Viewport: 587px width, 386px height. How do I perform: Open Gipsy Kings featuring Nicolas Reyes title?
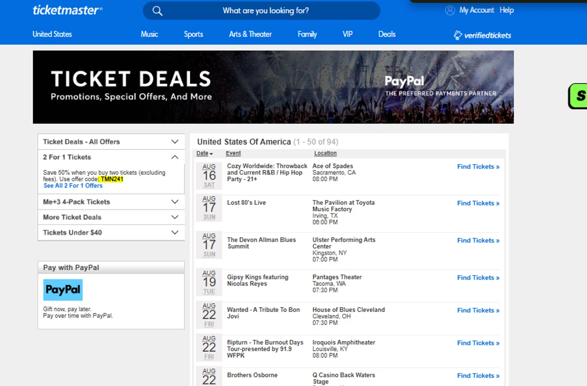(257, 280)
